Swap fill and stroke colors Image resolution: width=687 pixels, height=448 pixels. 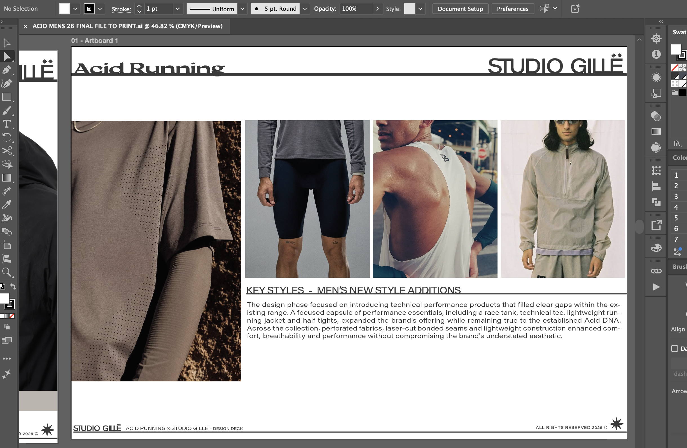[13, 286]
